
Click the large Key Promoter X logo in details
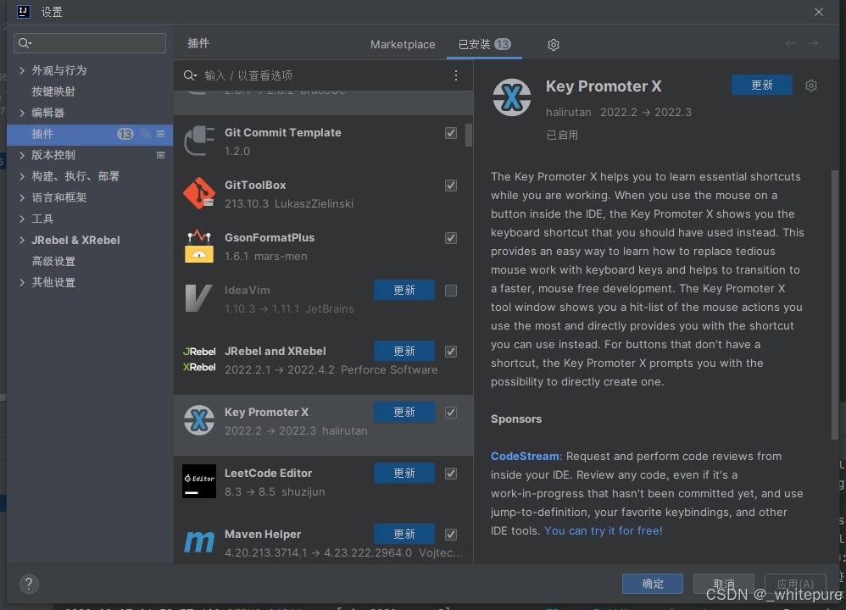coord(511,97)
